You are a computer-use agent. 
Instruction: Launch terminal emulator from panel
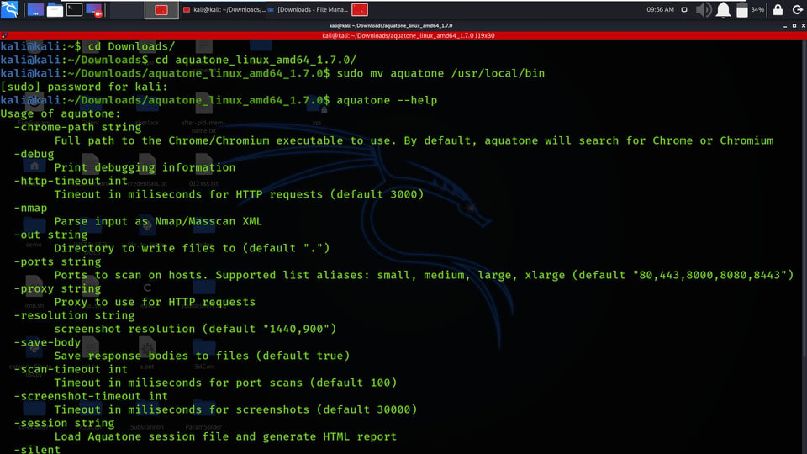(x=74, y=10)
